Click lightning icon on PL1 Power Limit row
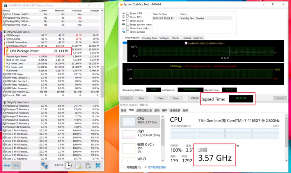This screenshot has width=291, height=173. click(x=4, y=63)
